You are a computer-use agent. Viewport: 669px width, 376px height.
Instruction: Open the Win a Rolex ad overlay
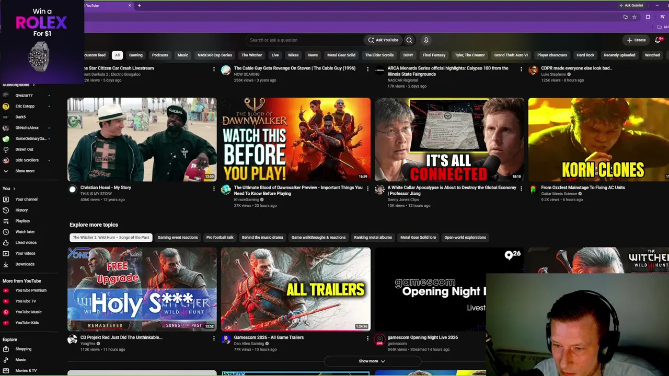(42, 42)
